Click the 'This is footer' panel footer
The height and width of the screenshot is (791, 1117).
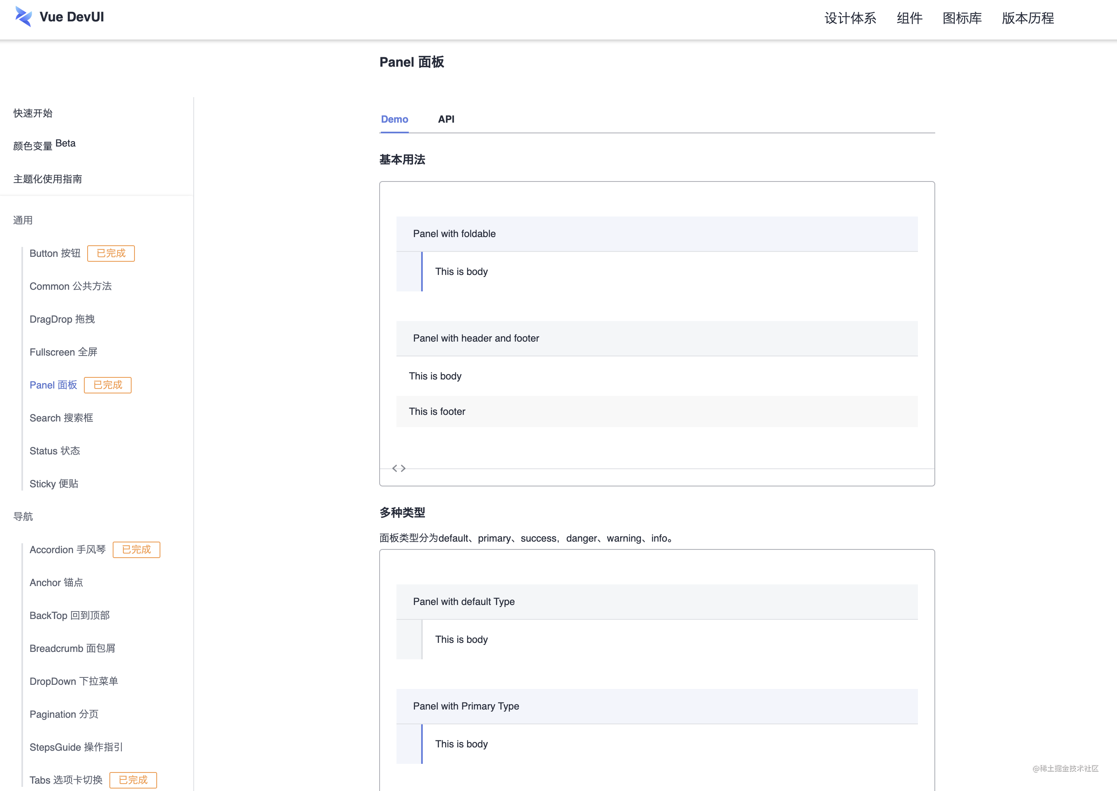656,412
